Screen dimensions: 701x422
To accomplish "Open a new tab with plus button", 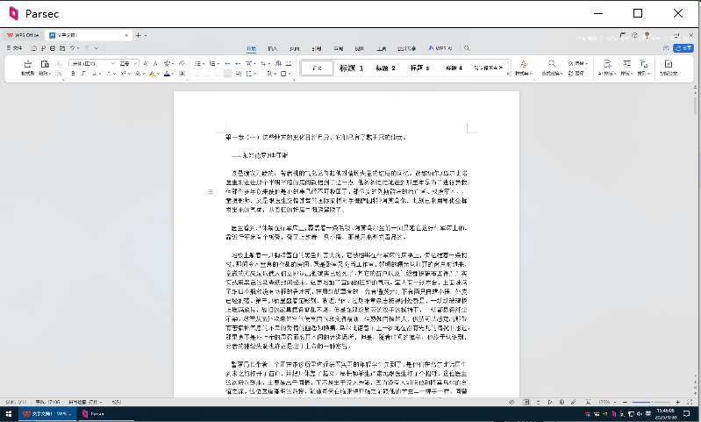I will tap(138, 35).
